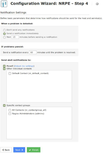Viewport: 103px width, 153px height.
Task: Check Nagios Administrators group checkbox
Action: coord(10,114)
